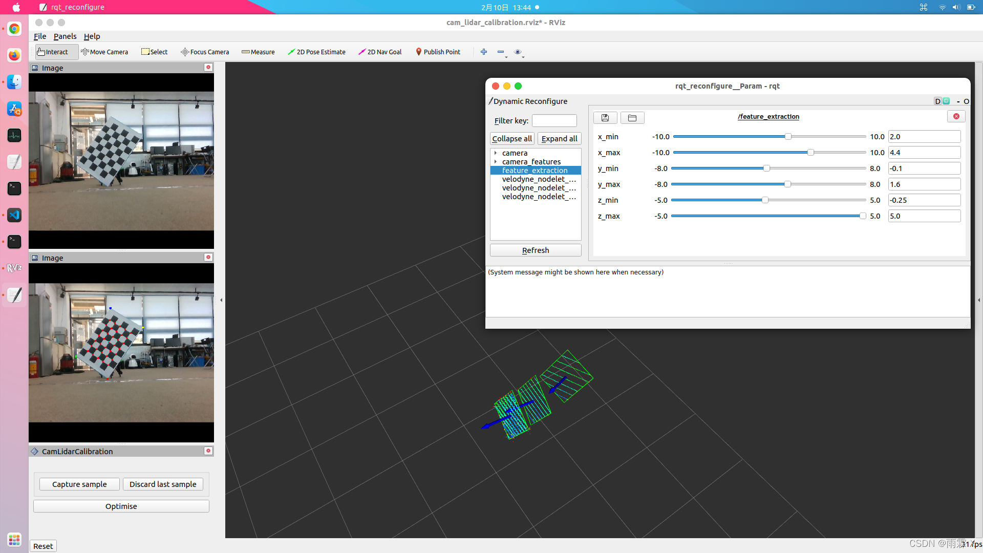983x553 pixels.
Task: Expand the camera tree node
Action: (496, 153)
